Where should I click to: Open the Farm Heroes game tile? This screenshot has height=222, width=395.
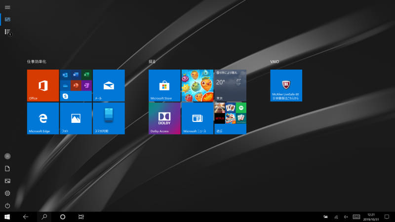[197, 85]
